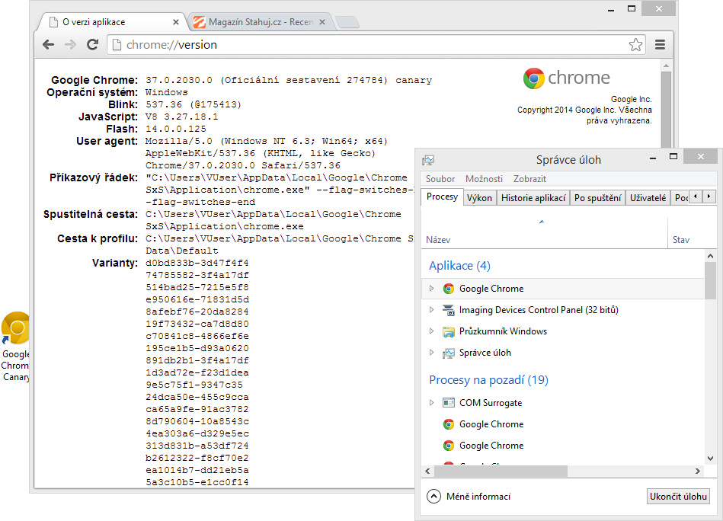Switch to the Historie aplikací tab
Screen dimensions: 723x521
[533, 198]
